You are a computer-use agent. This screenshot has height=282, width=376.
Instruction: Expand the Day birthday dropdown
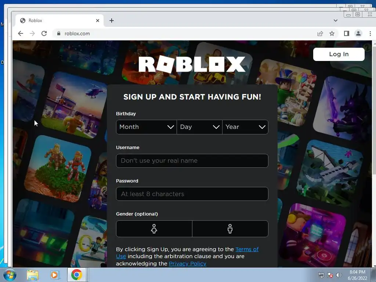[x=199, y=127]
